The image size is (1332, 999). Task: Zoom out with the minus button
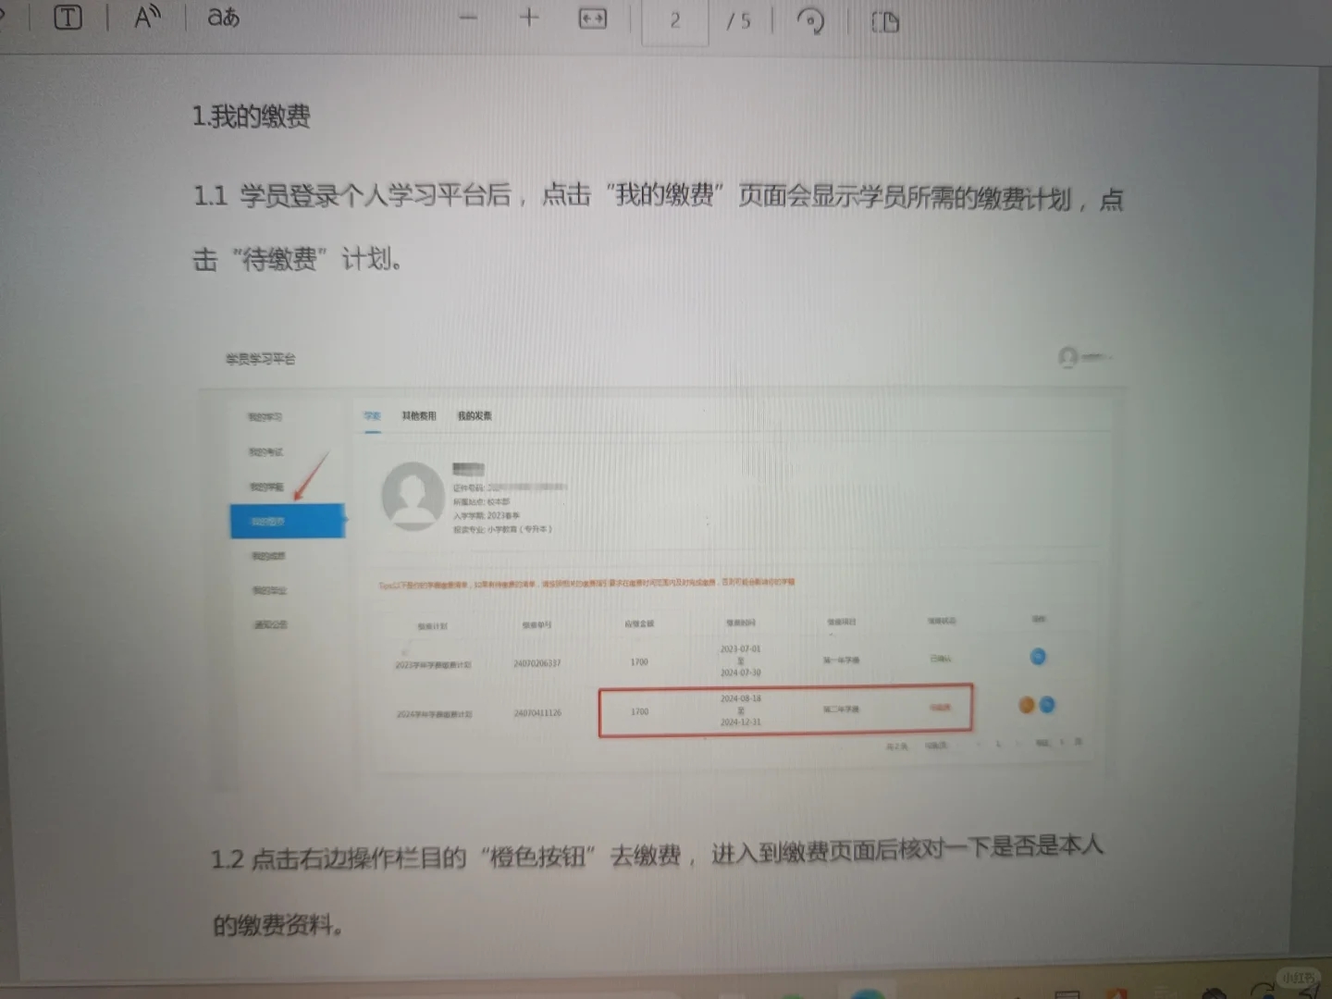[468, 18]
